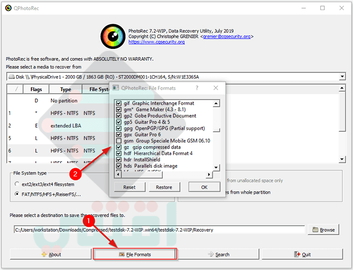This screenshot has height=270, width=353.
Task: Click the exit icon on Quit button
Action: pyautogui.click(x=297, y=254)
